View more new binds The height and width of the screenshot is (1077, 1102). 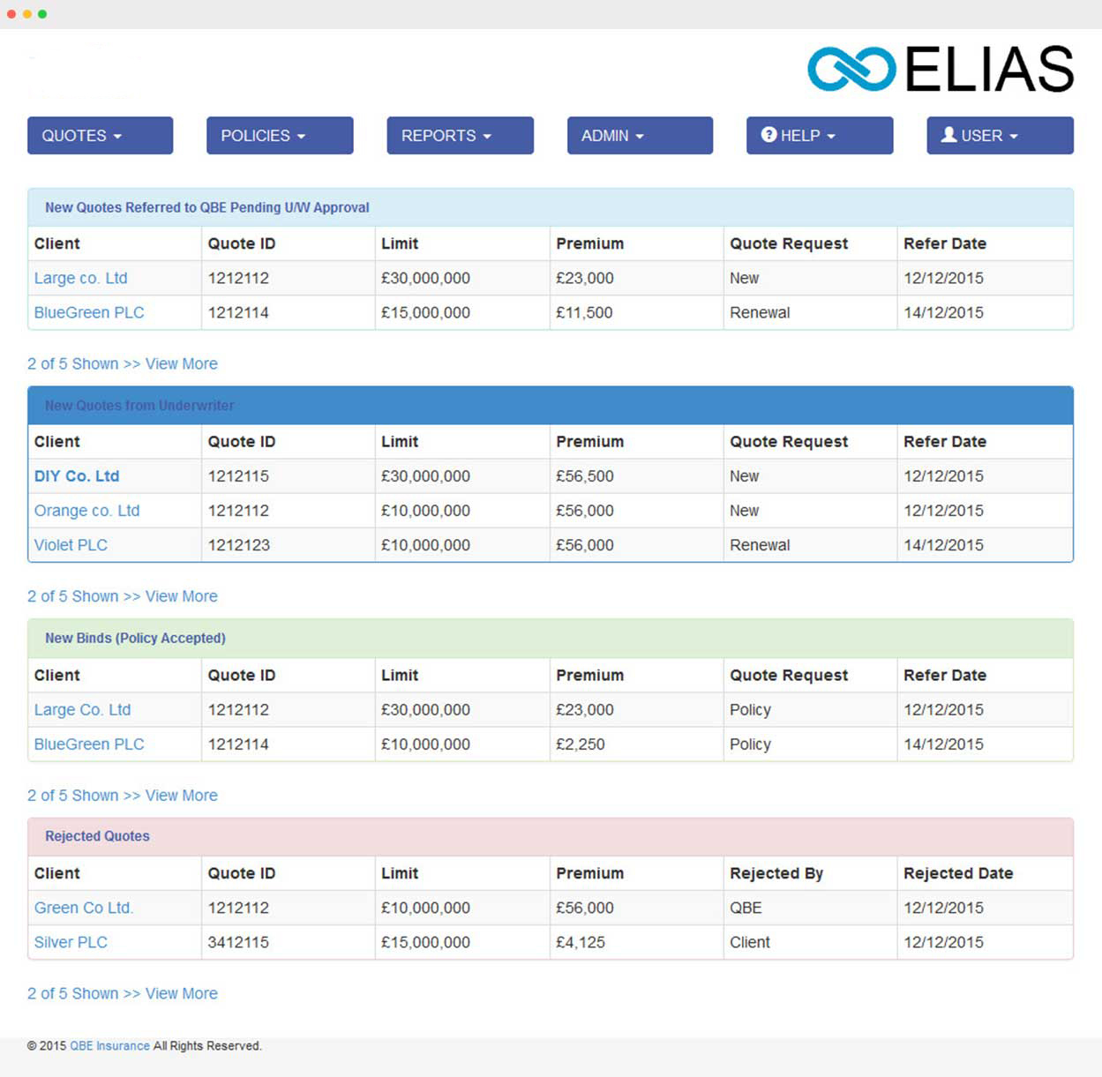[181, 795]
